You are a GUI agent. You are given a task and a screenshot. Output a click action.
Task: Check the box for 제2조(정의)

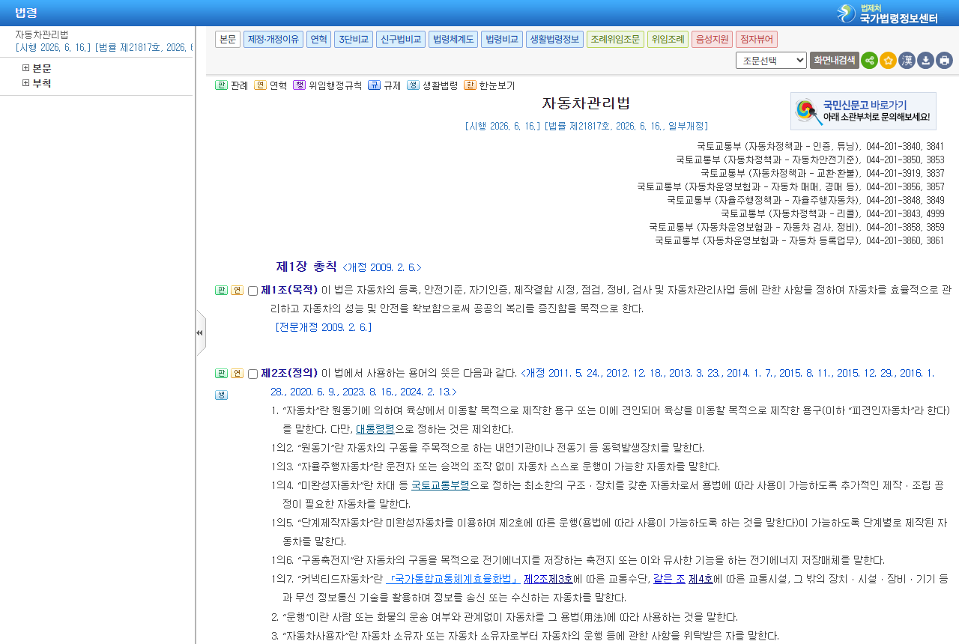coord(252,374)
